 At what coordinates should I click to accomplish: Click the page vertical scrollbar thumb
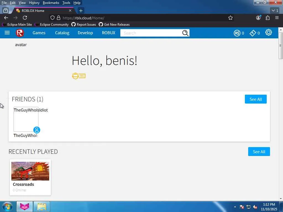pos(281,46)
